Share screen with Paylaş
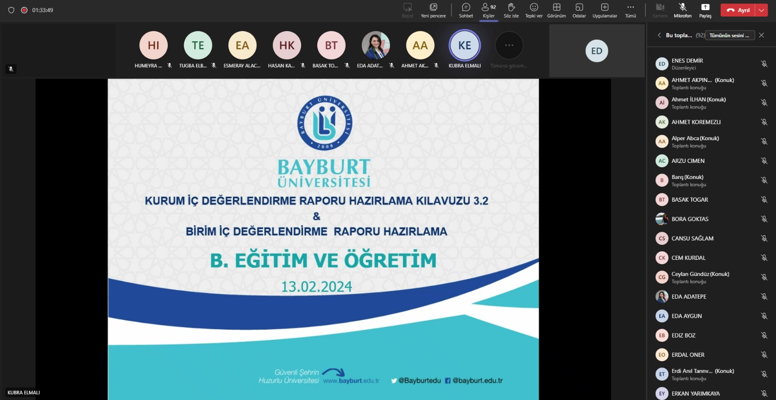Viewport: 776px width, 400px height. (x=705, y=10)
